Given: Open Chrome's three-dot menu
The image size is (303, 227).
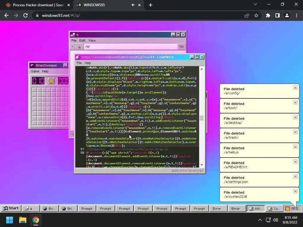Looking at the screenshot, I should click(296, 15).
